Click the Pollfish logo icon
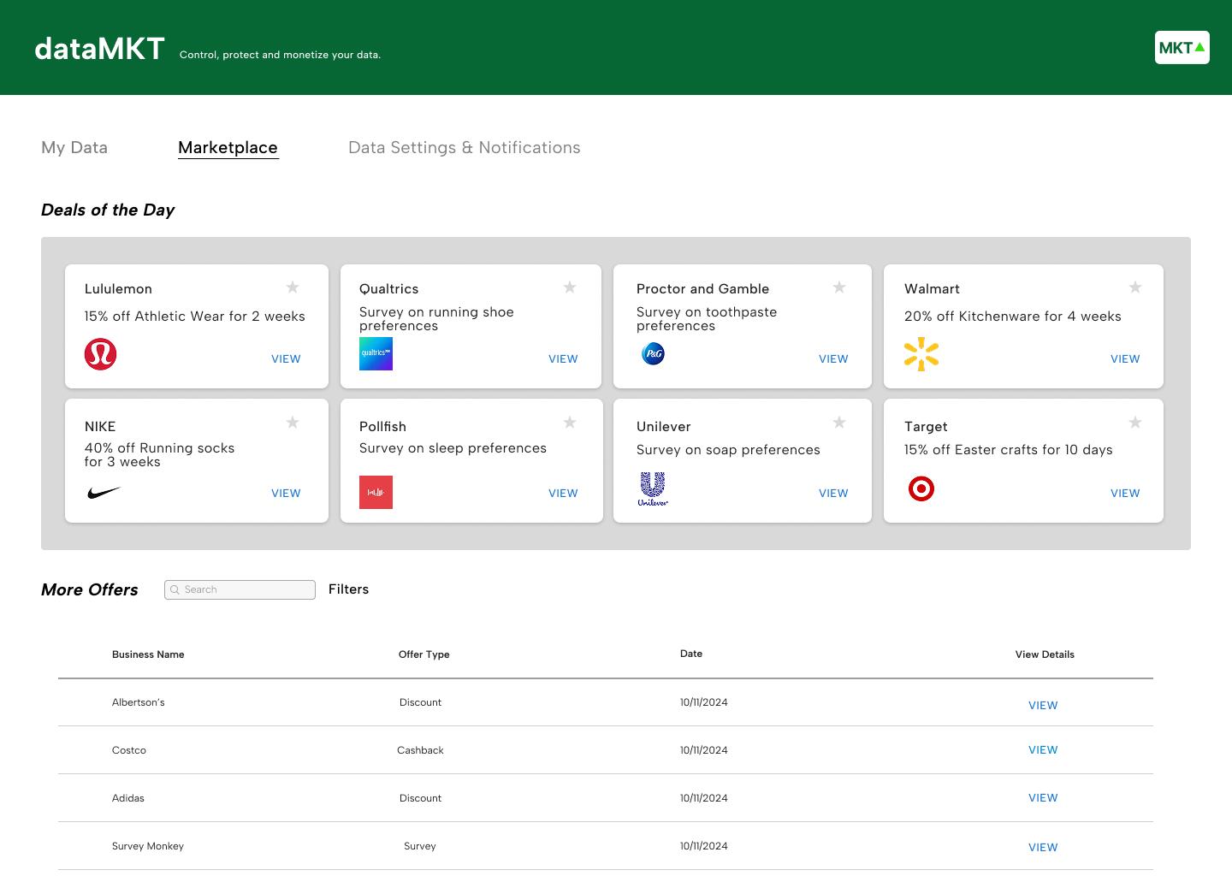This screenshot has width=1232, height=876. 376,493
